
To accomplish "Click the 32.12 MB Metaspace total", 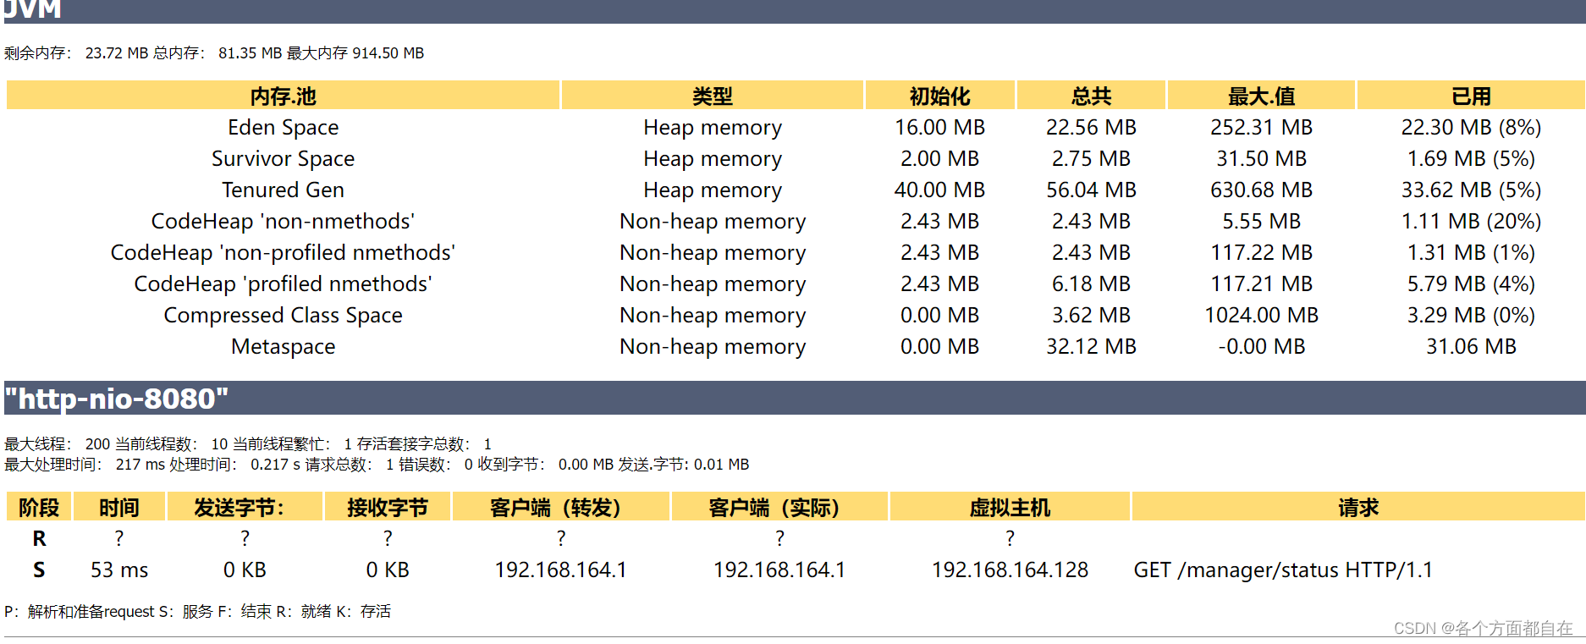I will (1091, 346).
